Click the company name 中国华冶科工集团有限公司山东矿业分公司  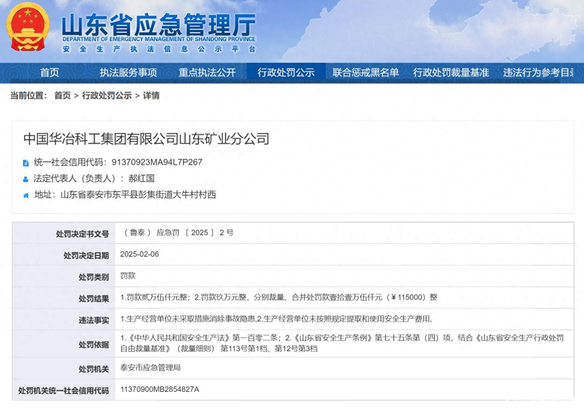(146, 139)
